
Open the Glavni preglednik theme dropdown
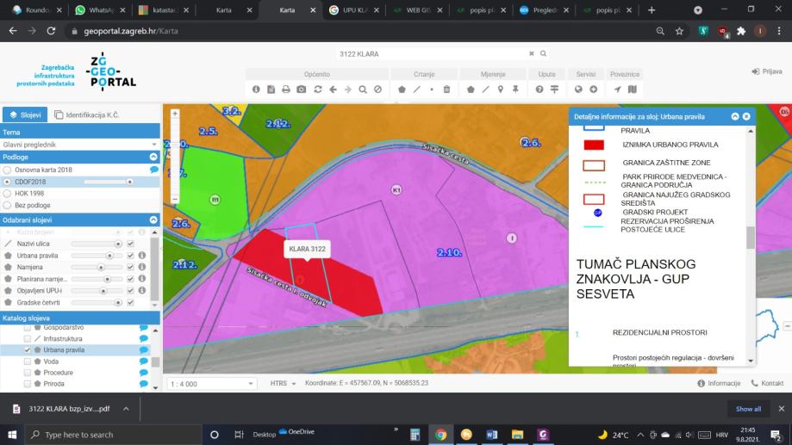(x=81, y=145)
